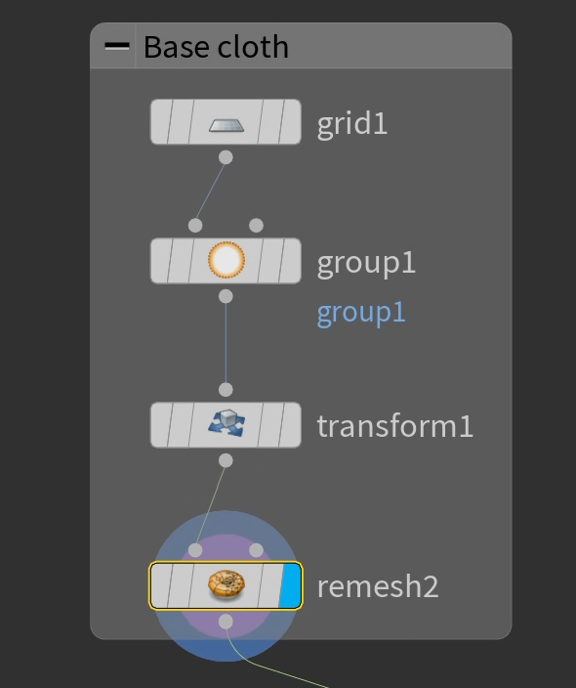This screenshot has height=688, width=576.
Task: Select the group1 node icon
Action: tap(226, 260)
